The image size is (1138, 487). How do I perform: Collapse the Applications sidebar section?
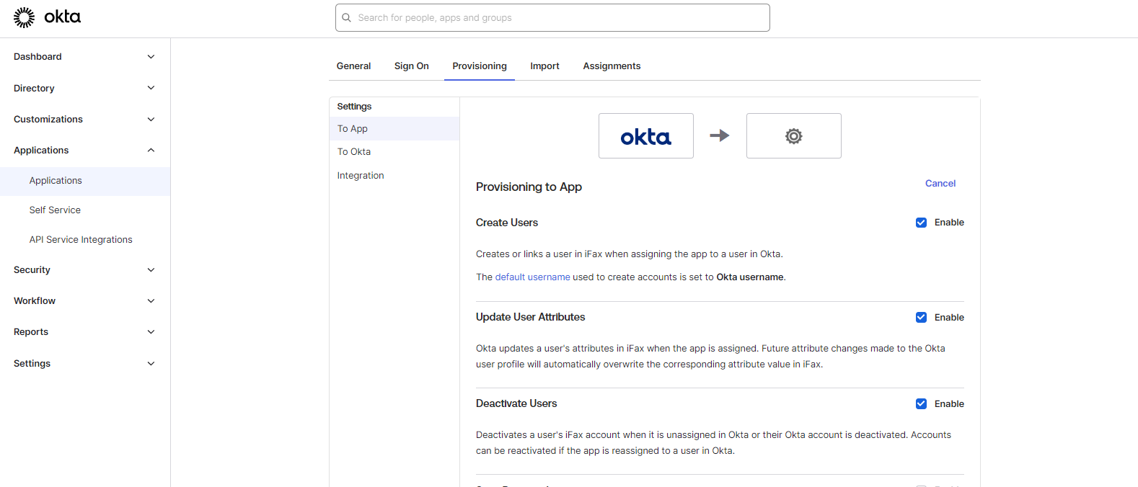point(151,151)
